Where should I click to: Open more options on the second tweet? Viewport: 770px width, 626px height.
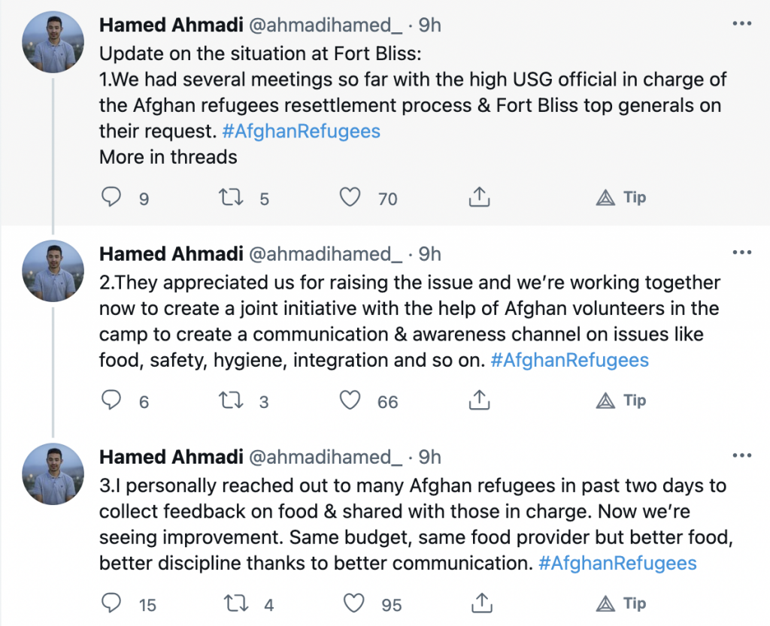[x=741, y=253]
